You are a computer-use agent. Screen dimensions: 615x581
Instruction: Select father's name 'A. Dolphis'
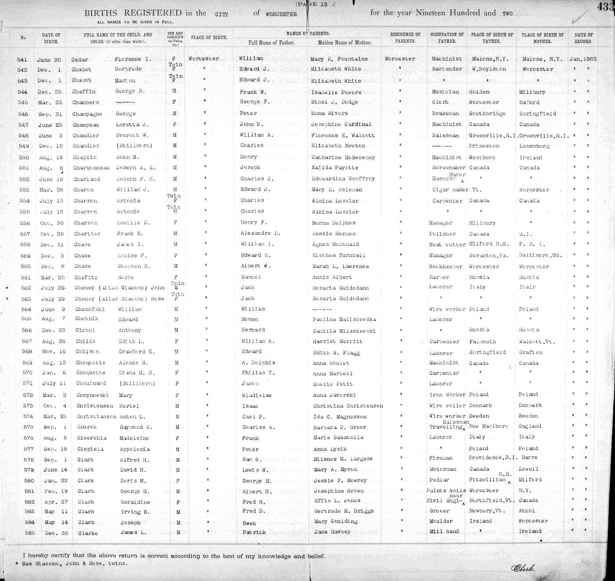258,363
